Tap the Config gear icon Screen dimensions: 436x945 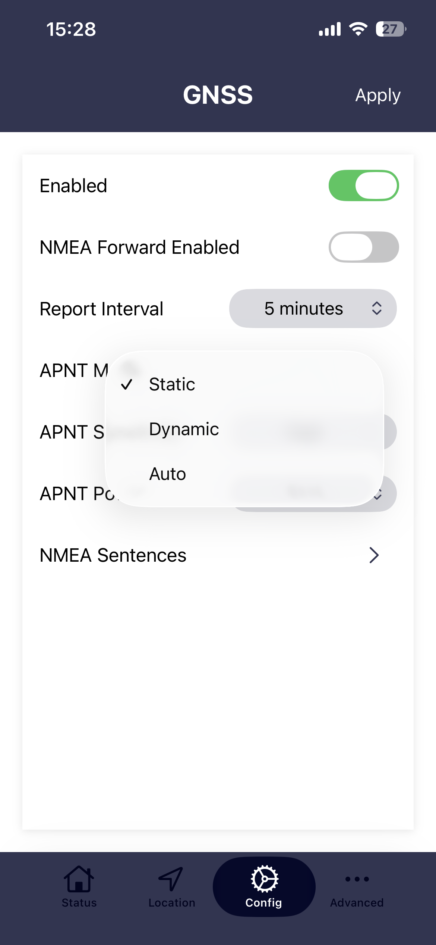pyautogui.click(x=264, y=879)
